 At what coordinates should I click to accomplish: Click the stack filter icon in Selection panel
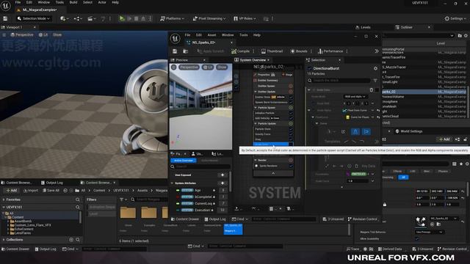pos(375,81)
